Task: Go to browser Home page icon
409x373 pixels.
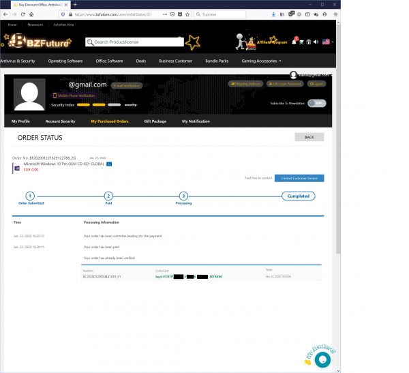Action: [31, 14]
